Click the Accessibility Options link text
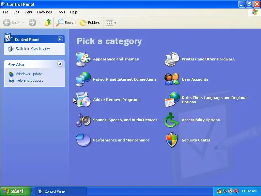261x196 pixels. [x=201, y=120]
